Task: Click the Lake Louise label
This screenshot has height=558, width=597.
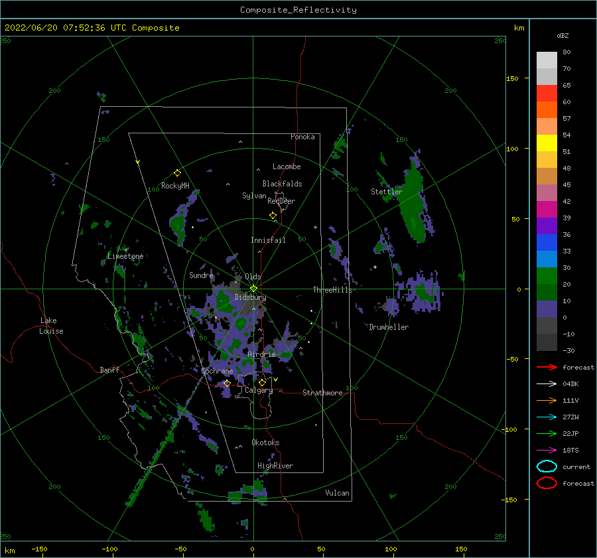Action: (x=51, y=326)
